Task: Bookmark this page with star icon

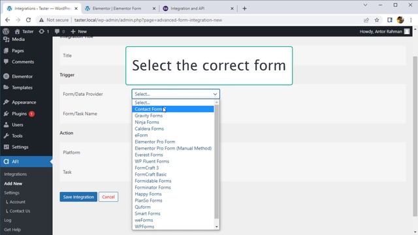Action: pos(377,20)
